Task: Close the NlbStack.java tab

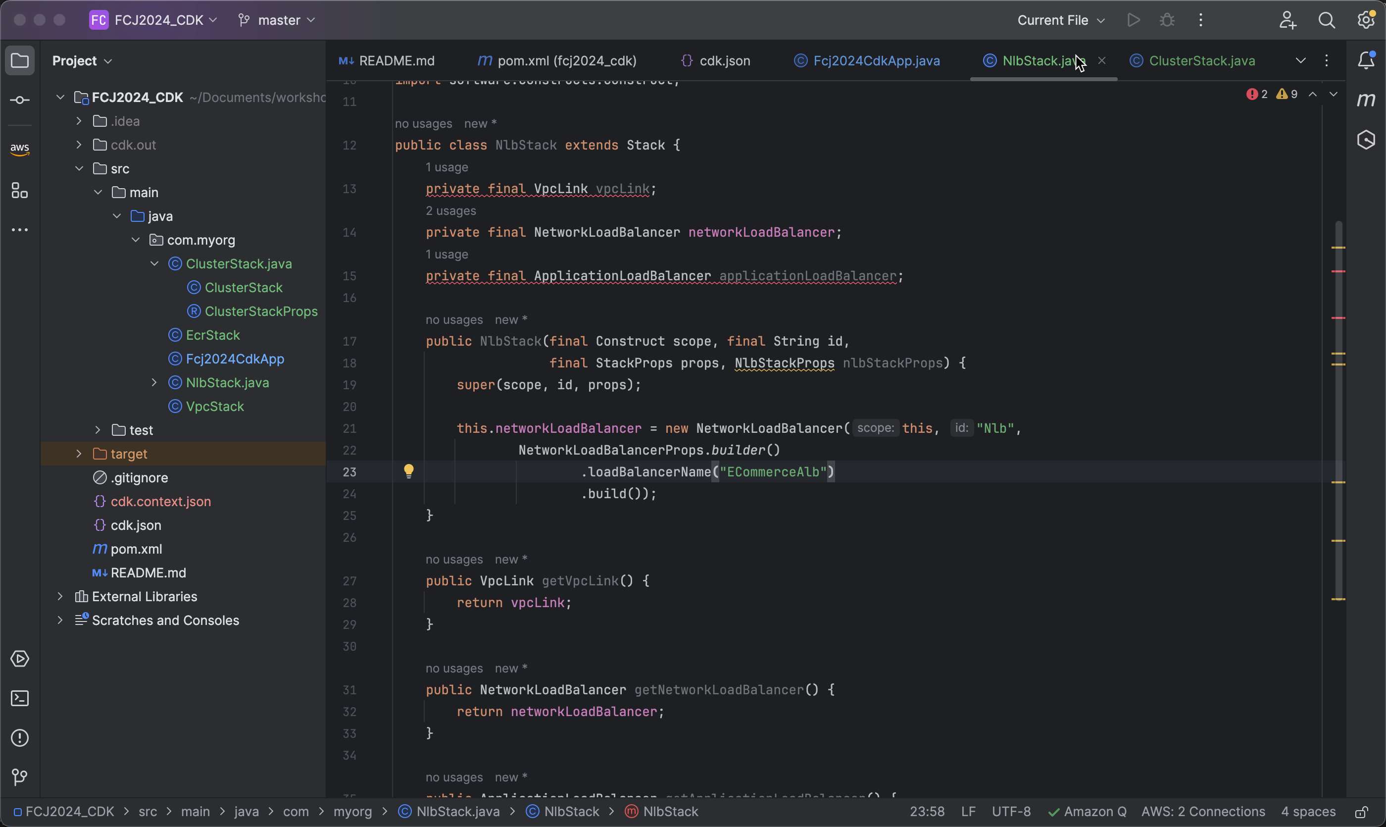Action: pos(1102,60)
